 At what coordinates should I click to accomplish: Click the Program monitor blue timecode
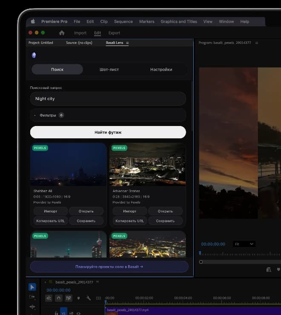(213, 244)
